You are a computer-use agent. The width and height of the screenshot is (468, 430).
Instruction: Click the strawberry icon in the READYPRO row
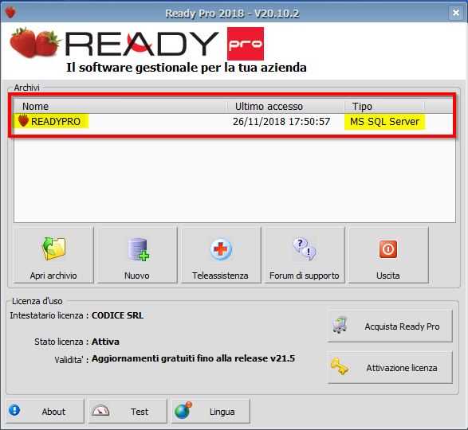click(23, 121)
